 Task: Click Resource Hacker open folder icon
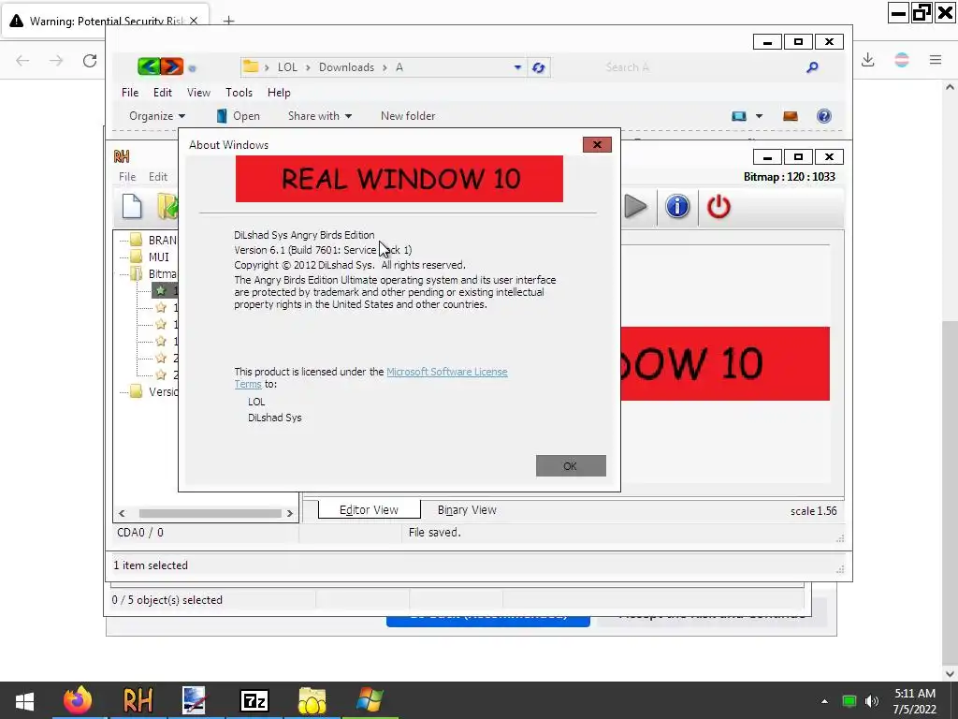167,207
